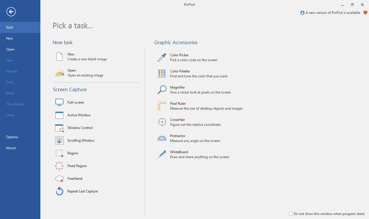This screenshot has width=369, height=219.
Task: Click the Scrolling Window label
Action: click(81, 141)
